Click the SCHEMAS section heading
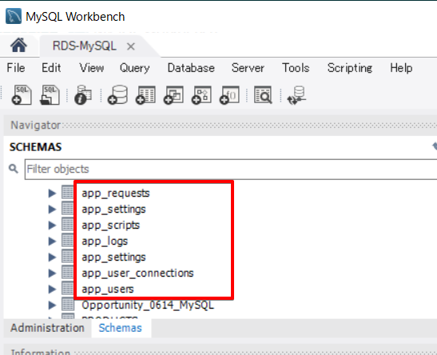Viewport: 437px width, 355px height. tap(35, 147)
